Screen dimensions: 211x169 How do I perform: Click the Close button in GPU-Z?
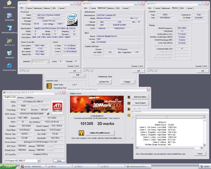click(59, 161)
